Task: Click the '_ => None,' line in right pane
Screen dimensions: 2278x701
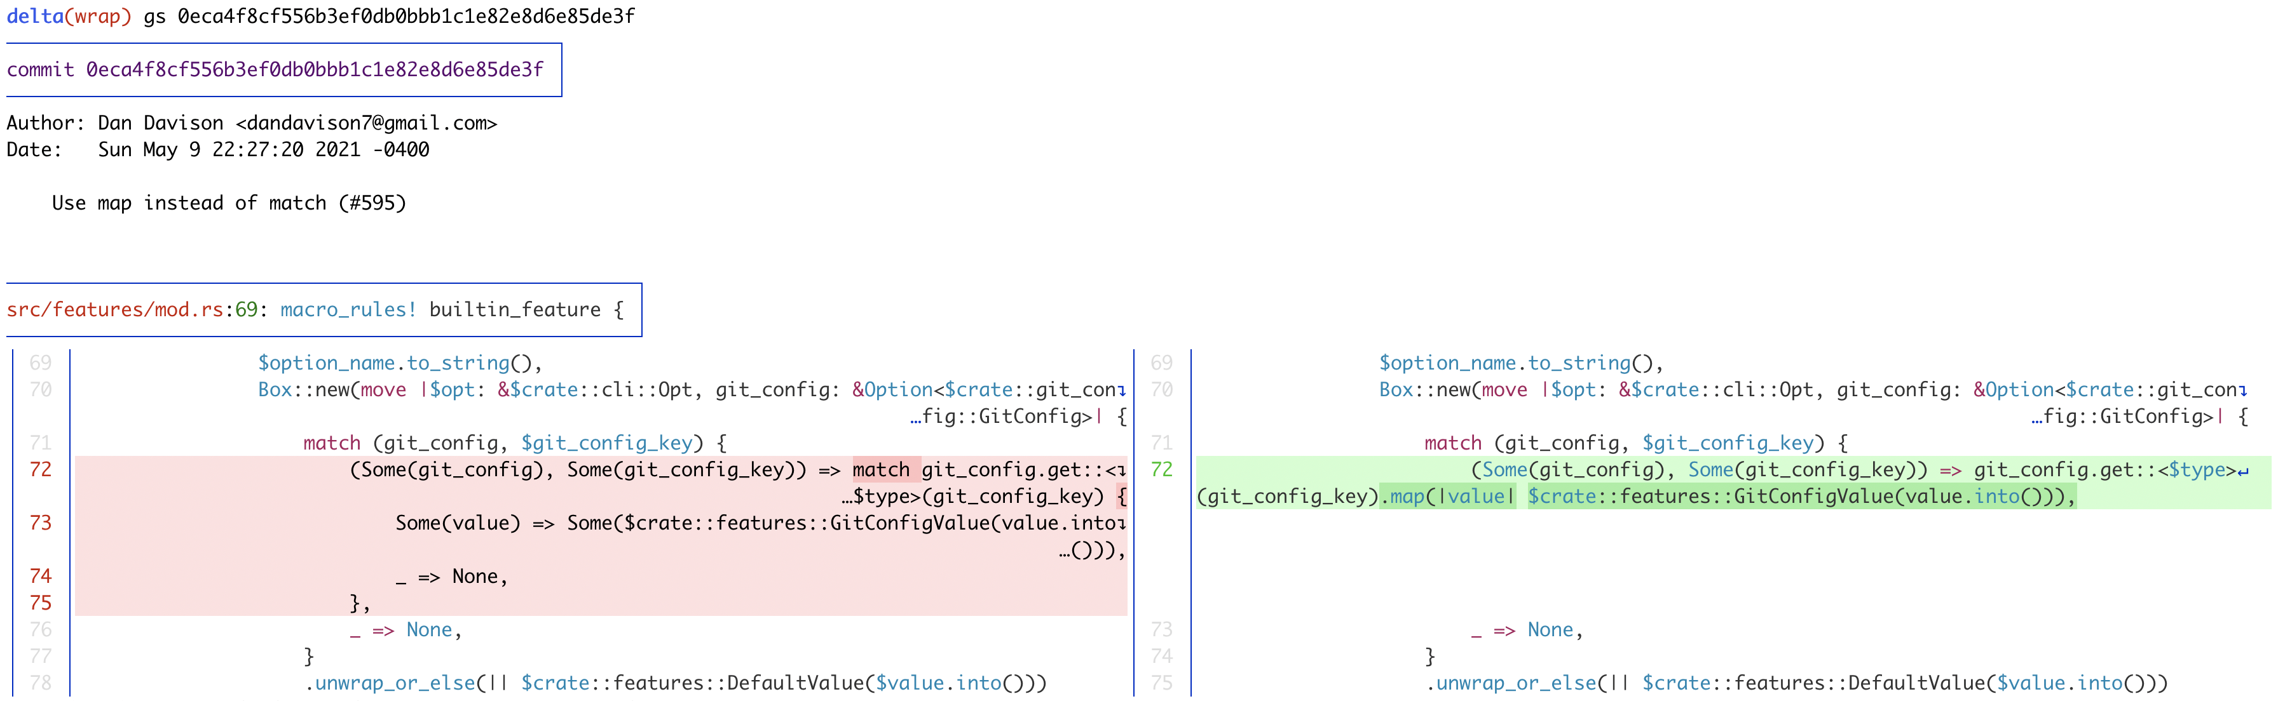Action: 1525,629
